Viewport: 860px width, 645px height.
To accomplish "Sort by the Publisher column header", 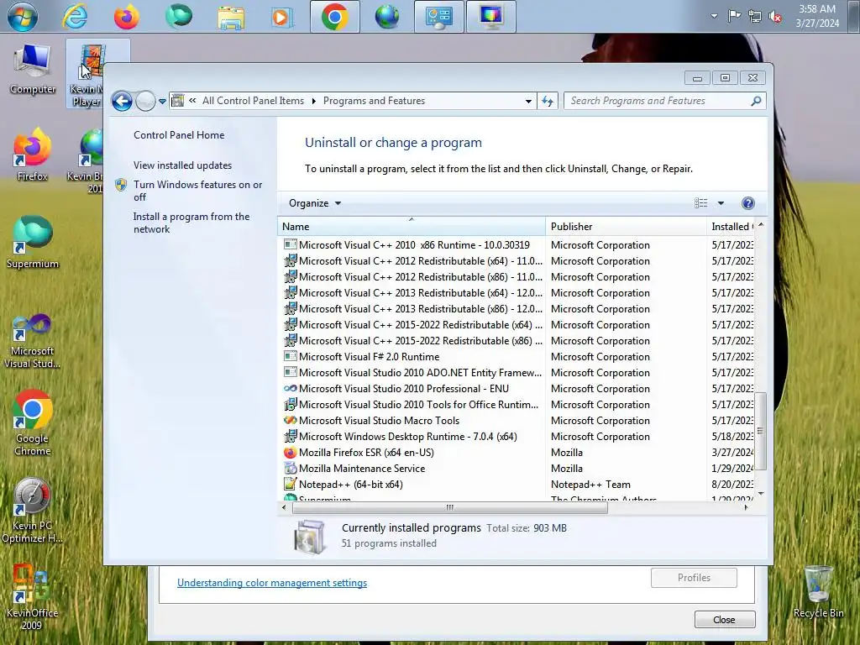I will click(x=626, y=226).
